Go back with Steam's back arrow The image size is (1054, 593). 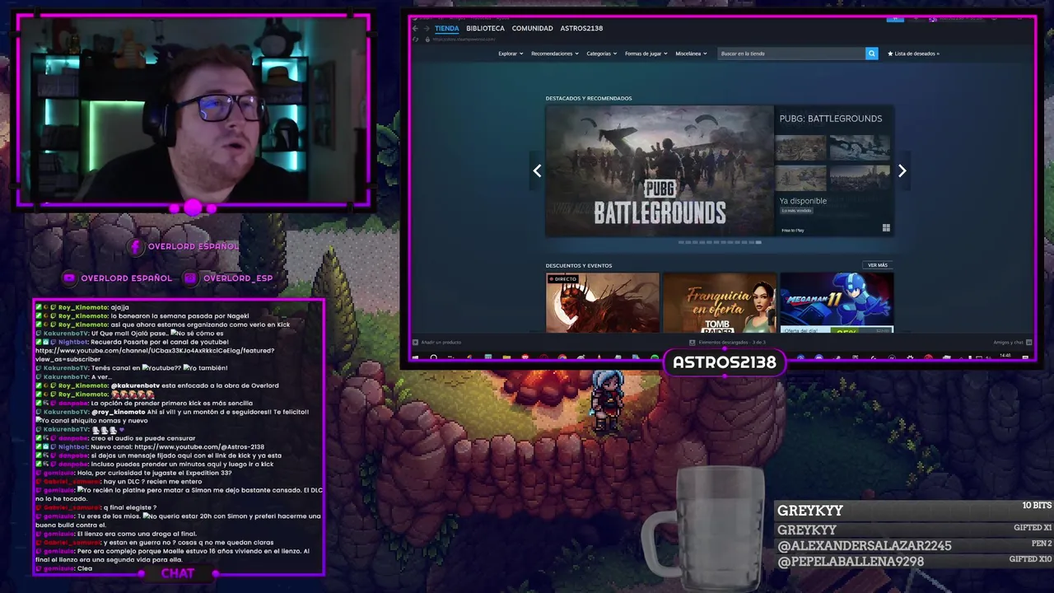[x=415, y=28]
